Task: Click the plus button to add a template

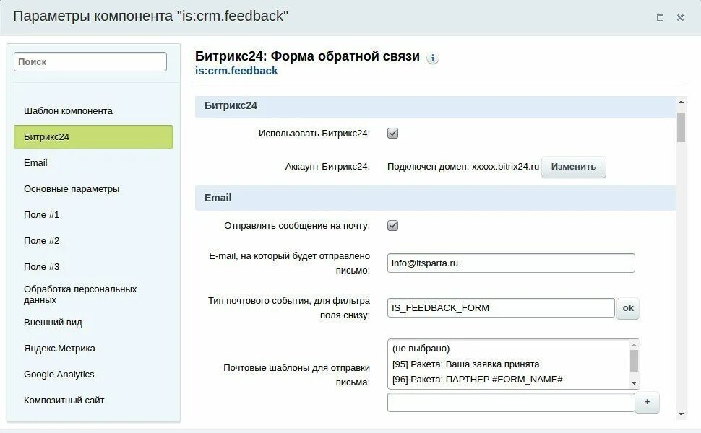Action: (x=647, y=402)
